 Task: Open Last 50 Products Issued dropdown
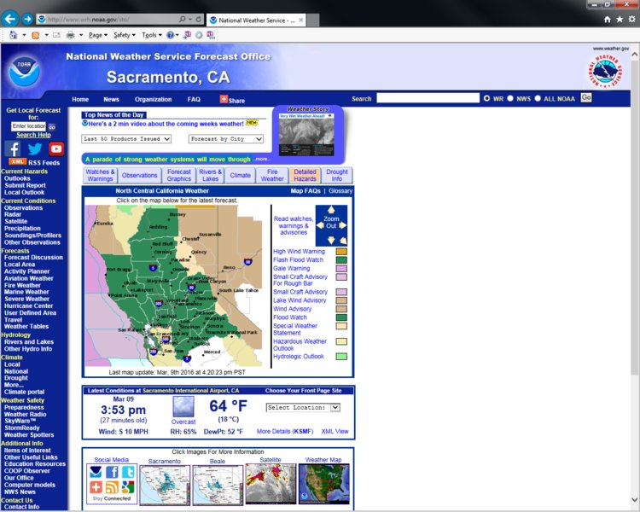tap(126, 139)
